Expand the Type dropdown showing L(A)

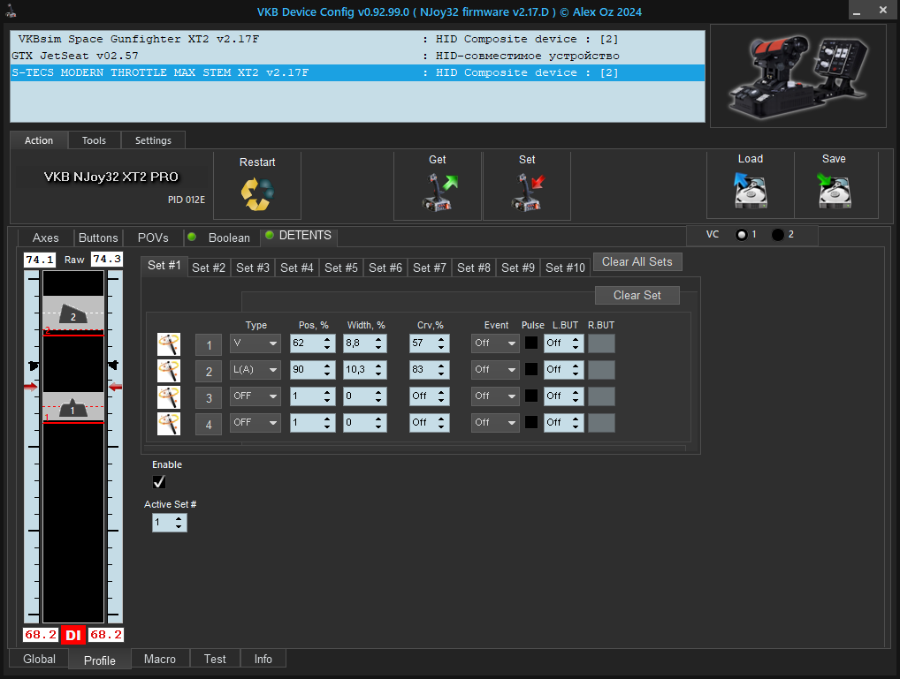point(255,370)
